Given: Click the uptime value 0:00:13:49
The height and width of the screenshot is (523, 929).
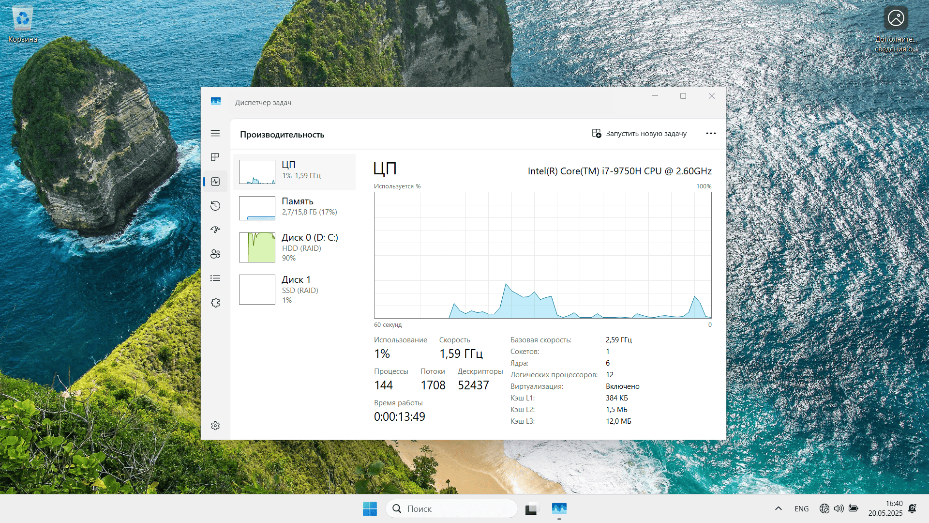Looking at the screenshot, I should click(x=400, y=417).
